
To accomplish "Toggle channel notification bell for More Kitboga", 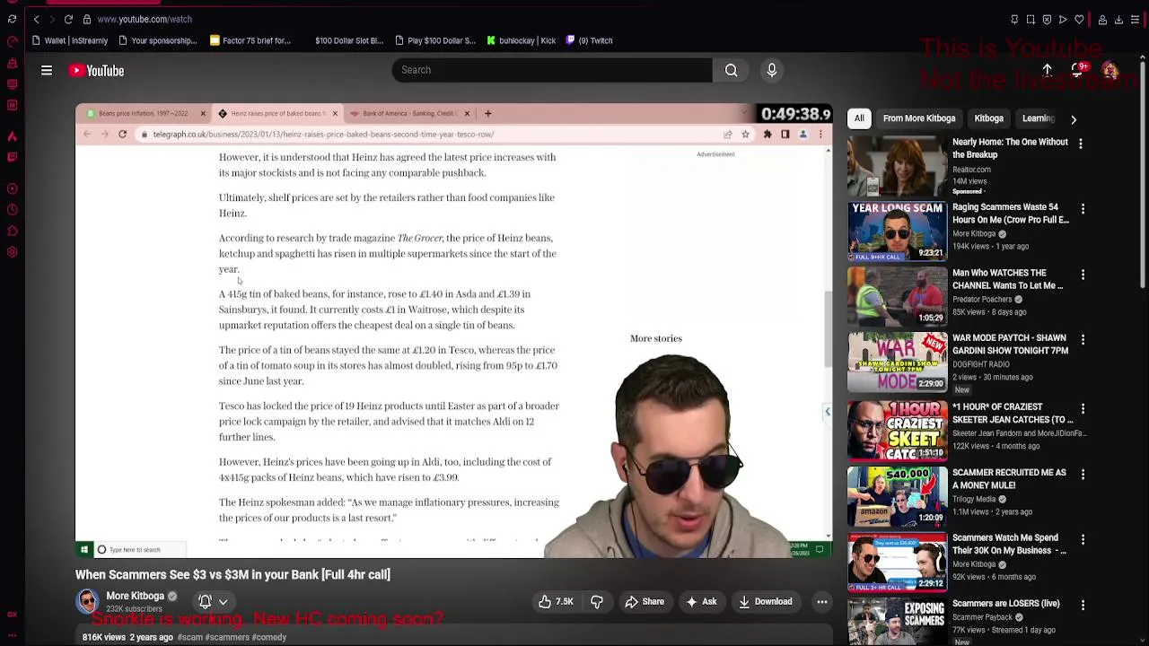I will click(x=205, y=602).
